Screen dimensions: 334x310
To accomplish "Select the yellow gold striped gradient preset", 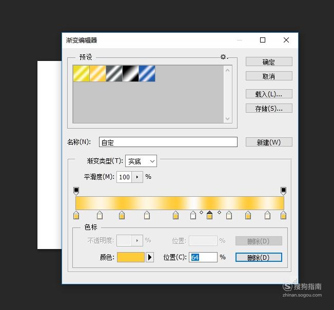I will pos(81,73).
